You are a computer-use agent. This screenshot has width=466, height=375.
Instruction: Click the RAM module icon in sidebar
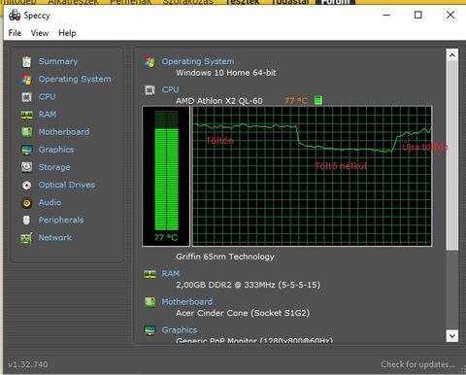coord(26,115)
